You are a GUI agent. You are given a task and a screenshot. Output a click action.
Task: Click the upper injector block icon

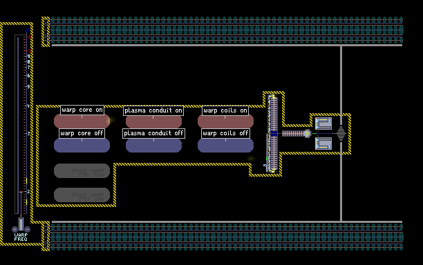[x=323, y=124]
